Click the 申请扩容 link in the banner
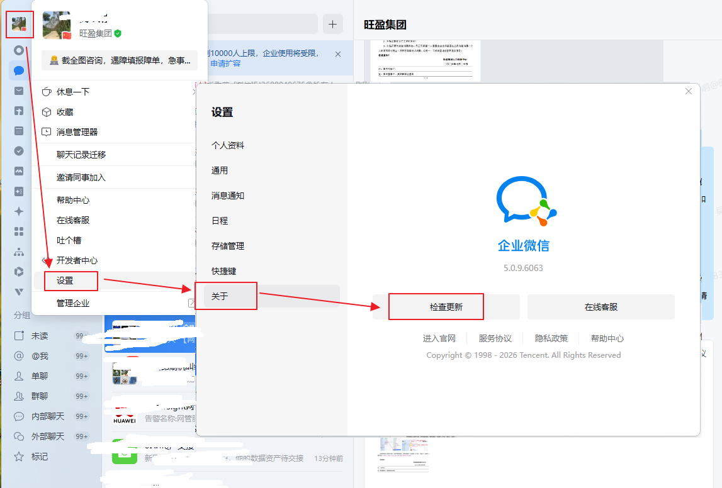The image size is (722, 488). point(225,64)
